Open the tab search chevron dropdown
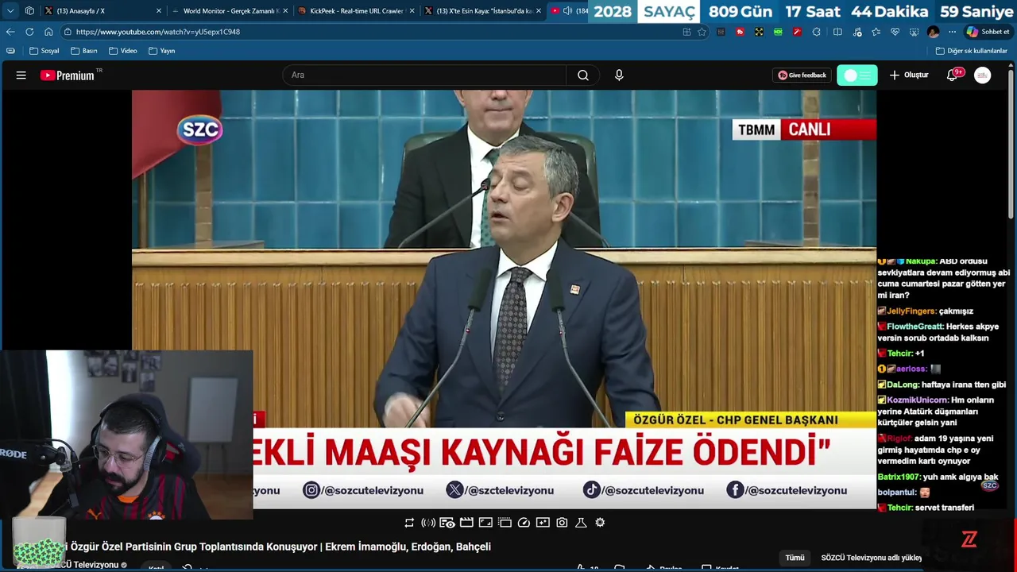The height and width of the screenshot is (572, 1017). pos(10,11)
